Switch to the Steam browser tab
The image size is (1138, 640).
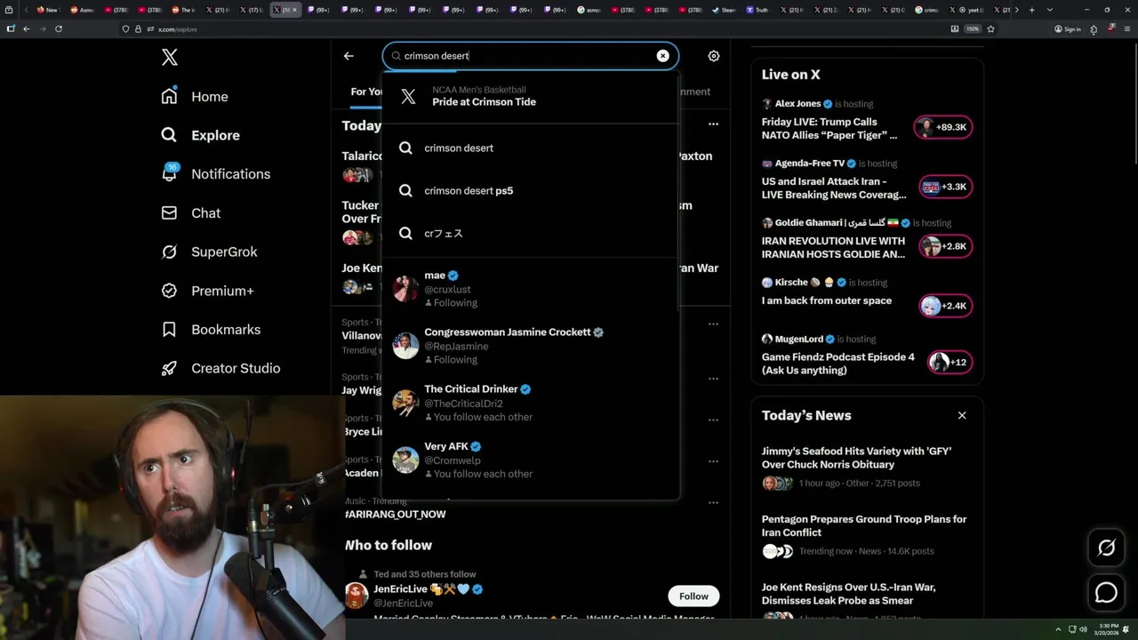725,10
